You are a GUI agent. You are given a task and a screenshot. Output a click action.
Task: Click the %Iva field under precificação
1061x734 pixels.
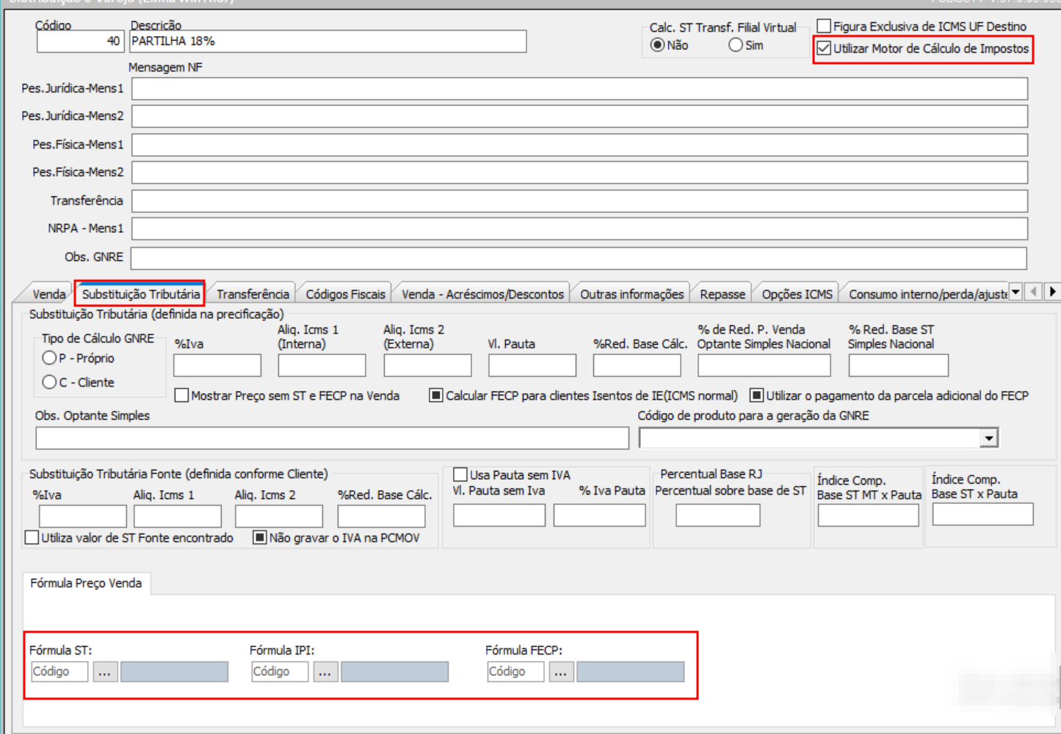click(217, 365)
